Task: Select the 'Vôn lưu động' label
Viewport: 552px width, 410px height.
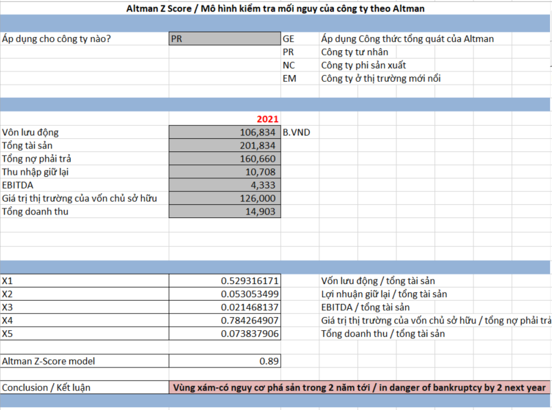Action: [30, 132]
